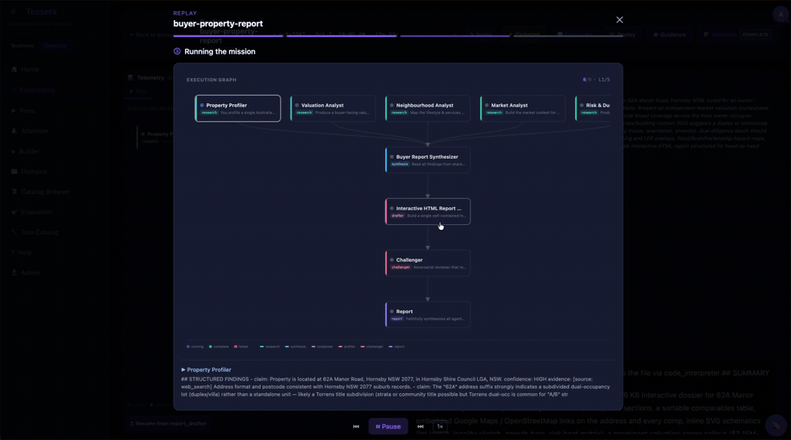Click the research tag on Market Analyst
791x440 pixels.
(494, 113)
